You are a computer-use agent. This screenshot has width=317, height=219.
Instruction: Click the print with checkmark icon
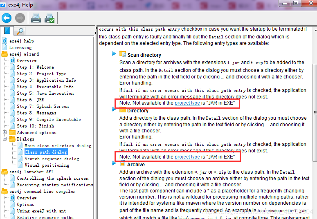(x=49, y=18)
